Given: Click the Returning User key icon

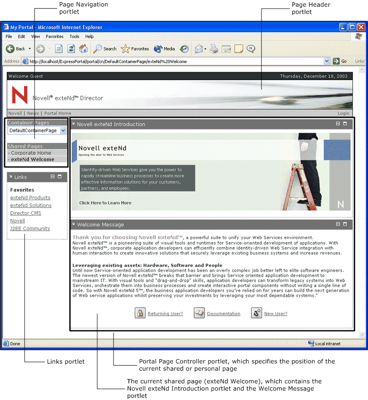Looking at the screenshot, I should pos(140,313).
